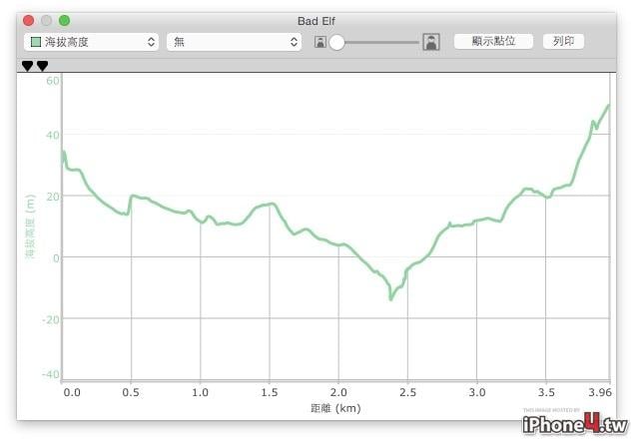Click the zoom slider knob
This screenshot has height=441, width=633.
coord(336,42)
